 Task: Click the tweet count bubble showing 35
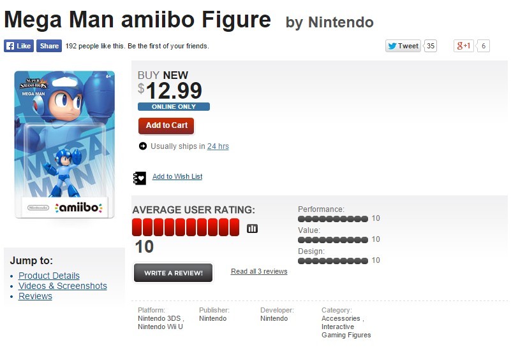click(431, 46)
